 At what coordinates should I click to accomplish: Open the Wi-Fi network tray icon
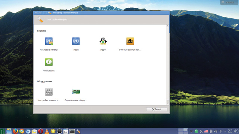click(x=221, y=131)
